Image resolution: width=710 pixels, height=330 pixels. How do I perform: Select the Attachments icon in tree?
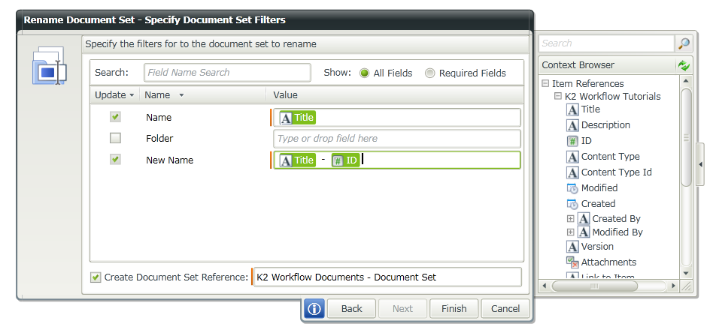pyautogui.click(x=572, y=262)
